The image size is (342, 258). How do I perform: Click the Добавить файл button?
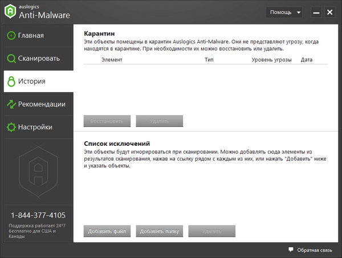(x=107, y=231)
